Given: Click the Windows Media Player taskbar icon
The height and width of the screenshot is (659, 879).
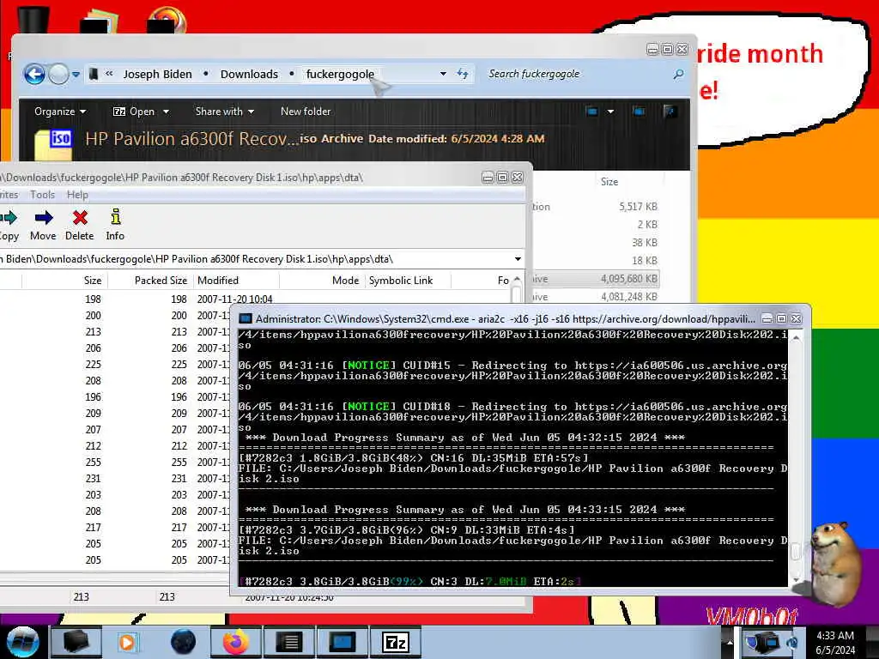Looking at the screenshot, I should 127,642.
